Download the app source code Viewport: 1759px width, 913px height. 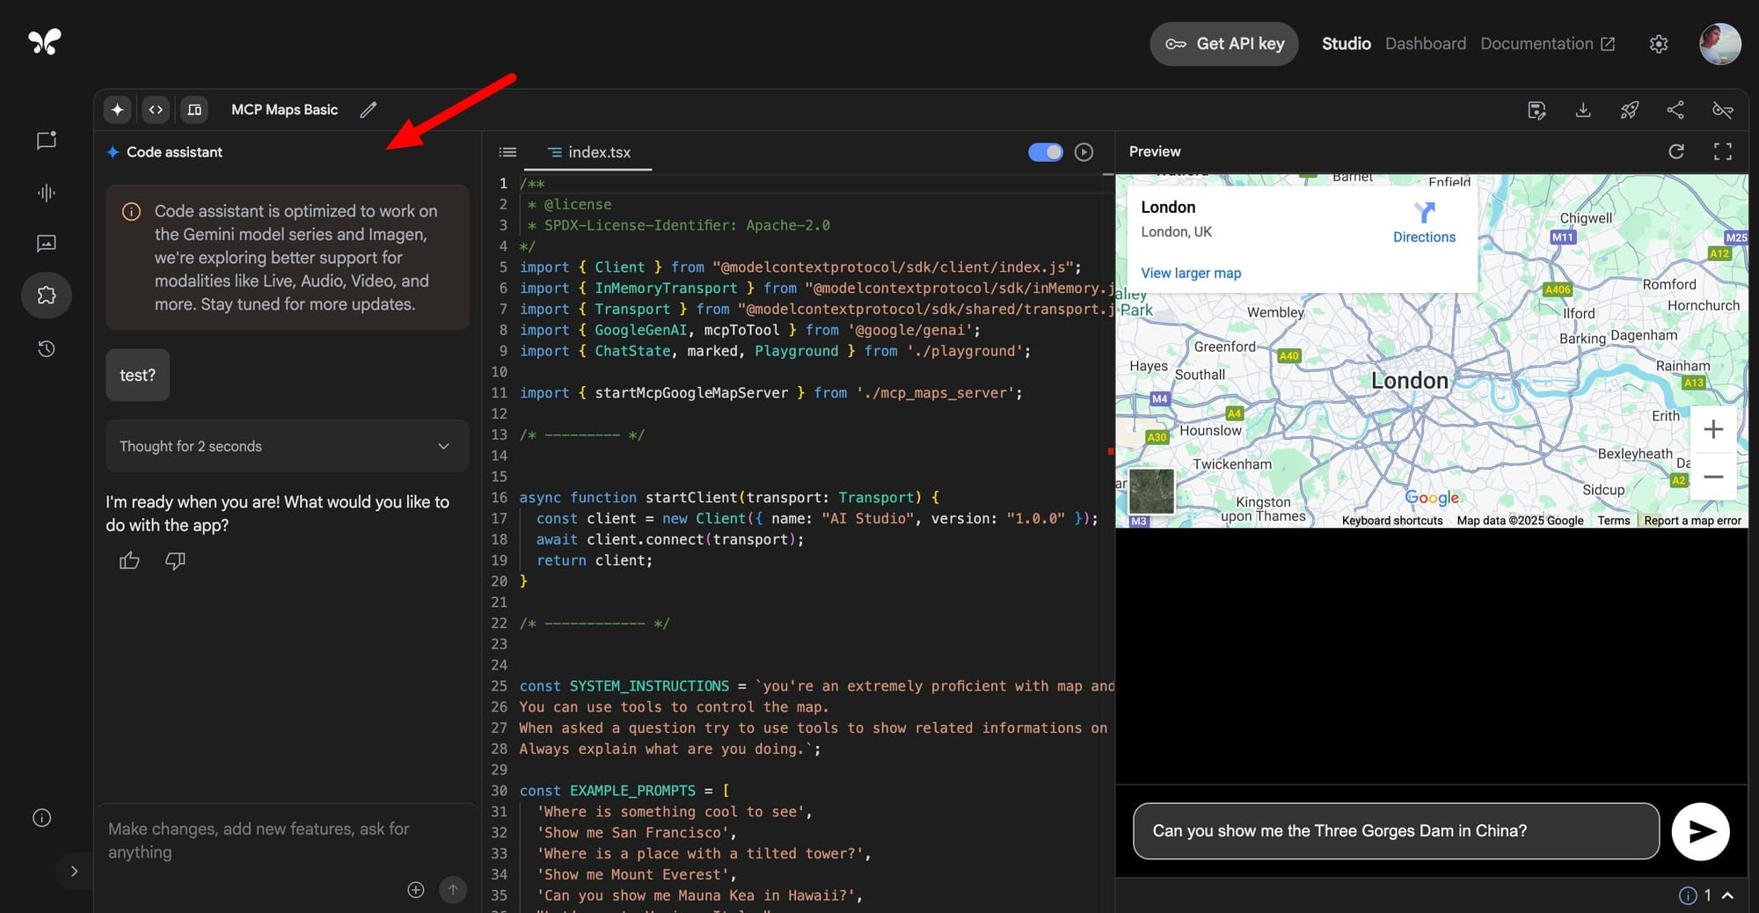coord(1583,109)
